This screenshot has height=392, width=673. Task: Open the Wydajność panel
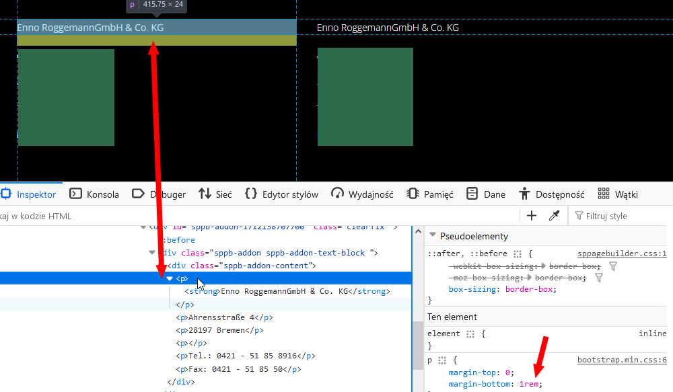(362, 194)
